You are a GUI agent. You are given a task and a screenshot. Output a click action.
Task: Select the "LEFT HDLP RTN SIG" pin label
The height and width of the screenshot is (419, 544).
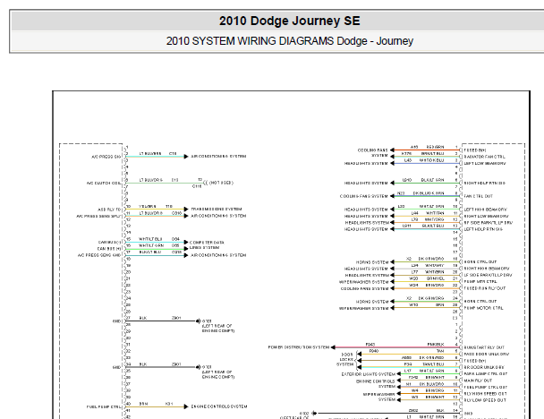(x=483, y=229)
